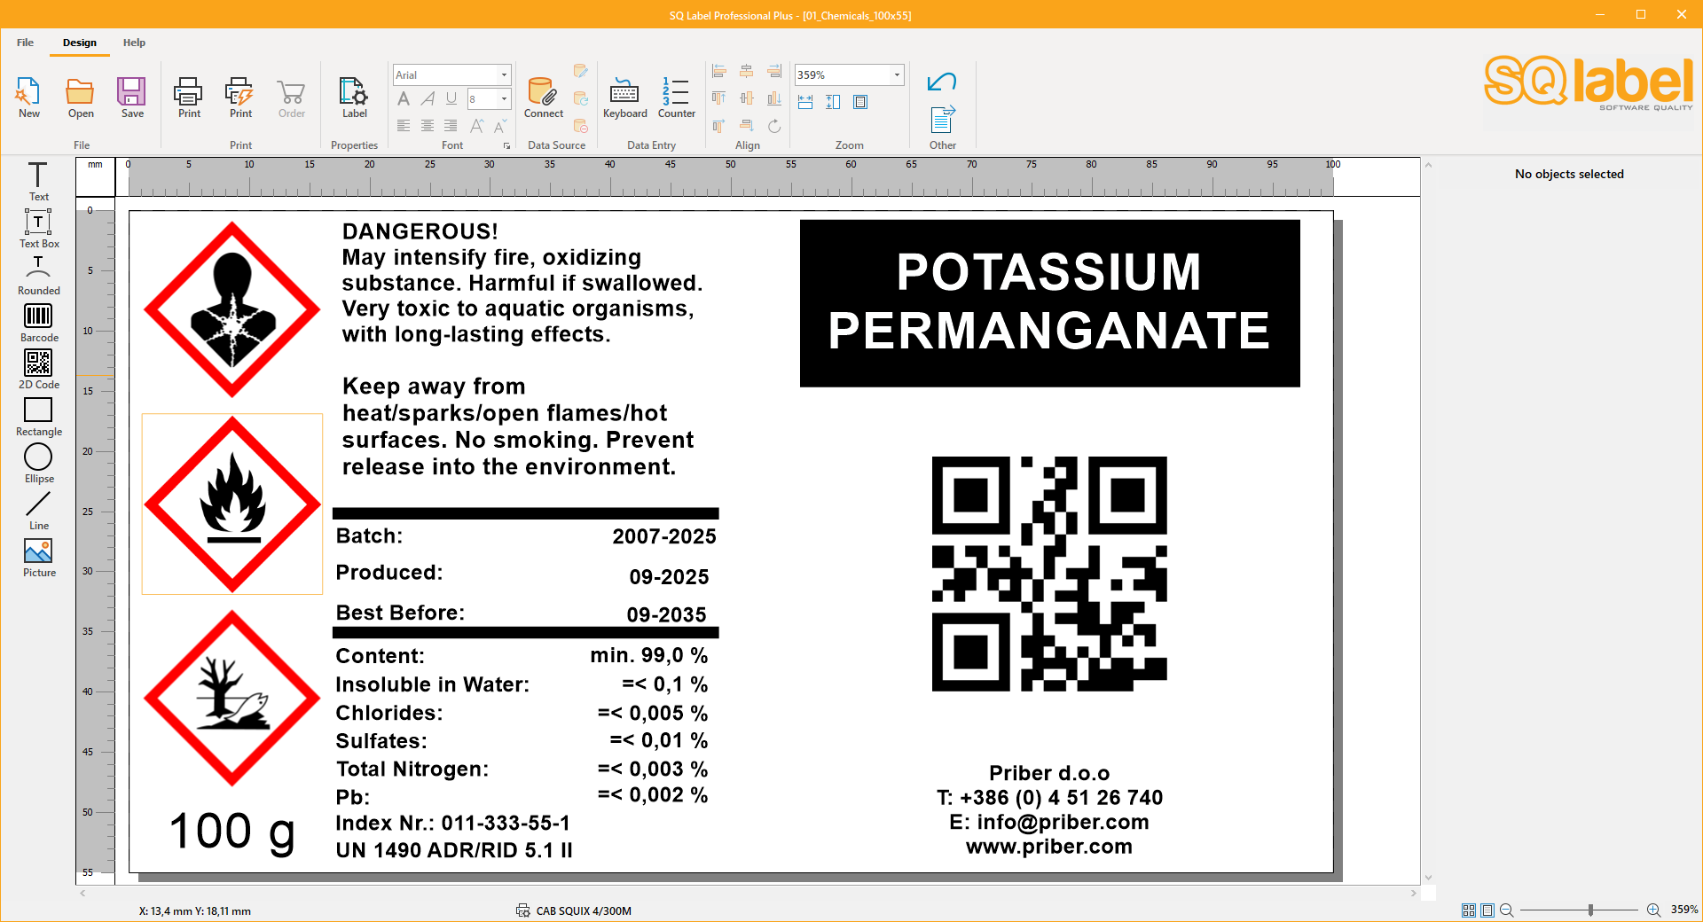Click the flame hazard pictogram on label
This screenshot has height=922, width=1703.
pyautogui.click(x=232, y=504)
